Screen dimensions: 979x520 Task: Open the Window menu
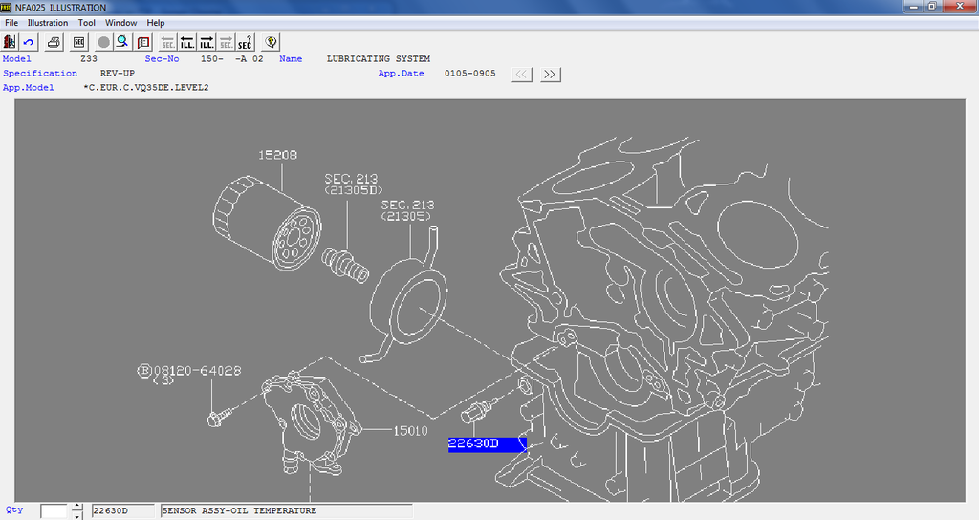coord(120,23)
